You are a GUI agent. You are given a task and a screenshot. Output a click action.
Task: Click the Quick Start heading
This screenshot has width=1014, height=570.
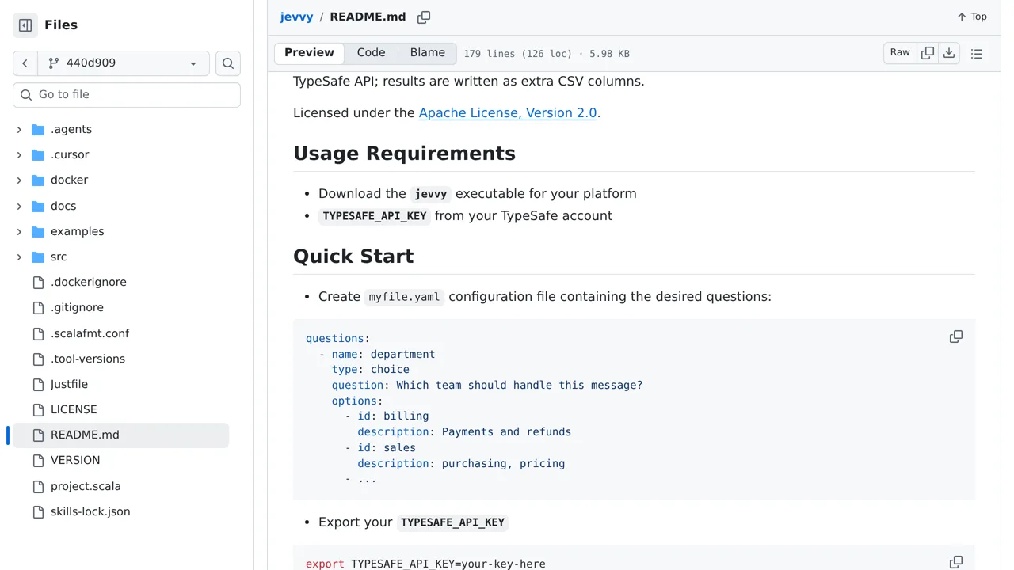tap(353, 256)
